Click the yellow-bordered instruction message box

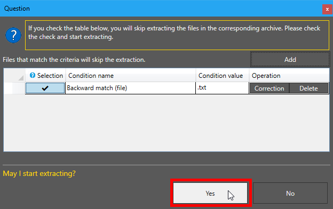(x=177, y=35)
